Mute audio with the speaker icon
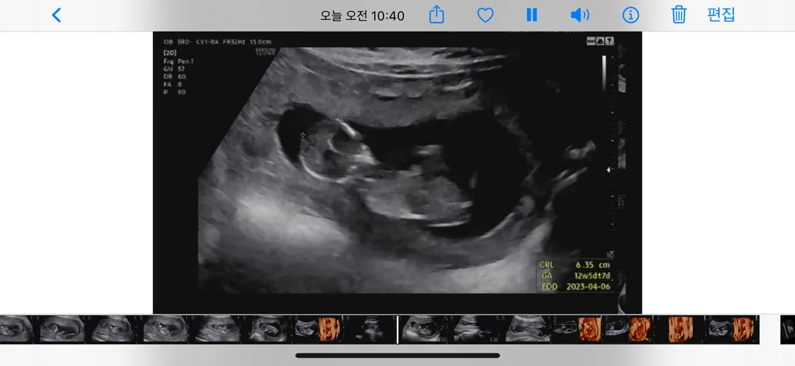Image resolution: width=795 pixels, height=366 pixels. point(579,15)
